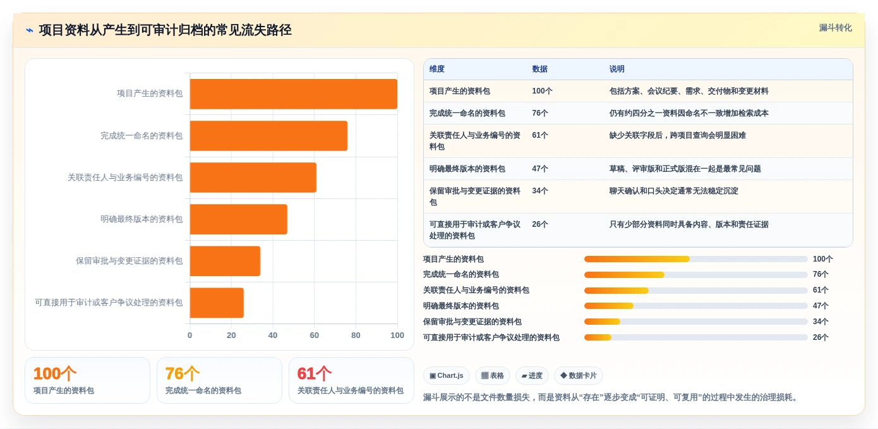Click the 61个 progress bar
This screenshot has width=878, height=429.
click(x=696, y=291)
